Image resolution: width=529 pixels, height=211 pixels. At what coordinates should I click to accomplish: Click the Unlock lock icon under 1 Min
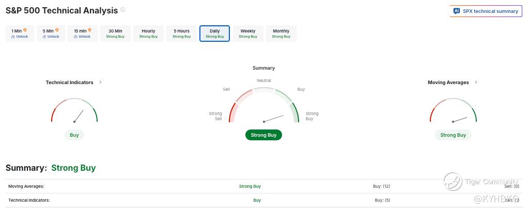pos(13,37)
